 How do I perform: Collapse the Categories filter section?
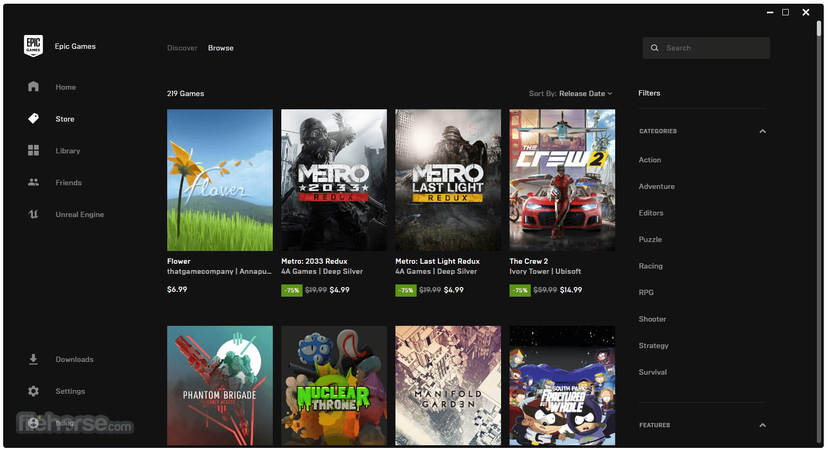(x=763, y=131)
